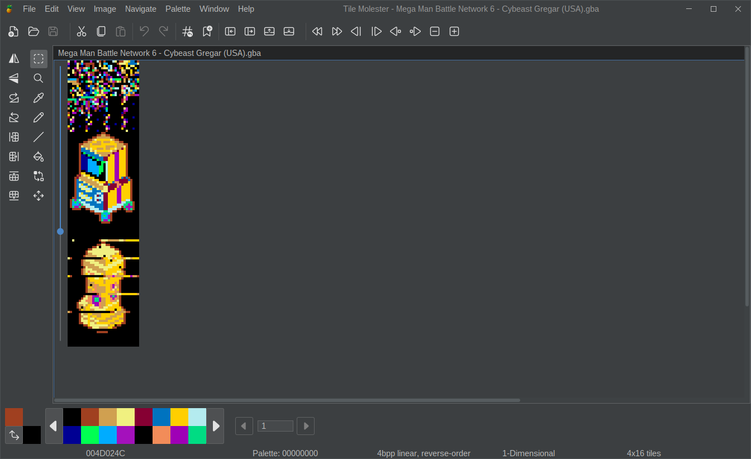Swap foreground and background colors
This screenshot has width=751, height=459.
14,435
